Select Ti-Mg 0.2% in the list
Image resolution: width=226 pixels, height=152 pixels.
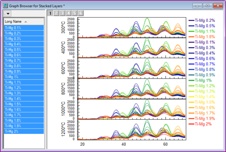point(24,33)
